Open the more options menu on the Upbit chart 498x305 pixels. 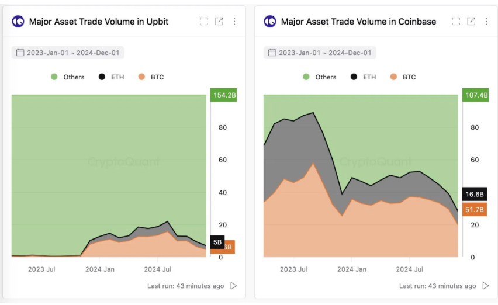[x=234, y=22]
